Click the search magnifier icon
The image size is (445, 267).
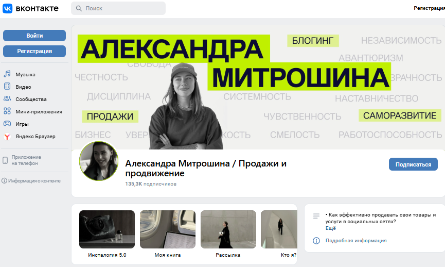79,9
